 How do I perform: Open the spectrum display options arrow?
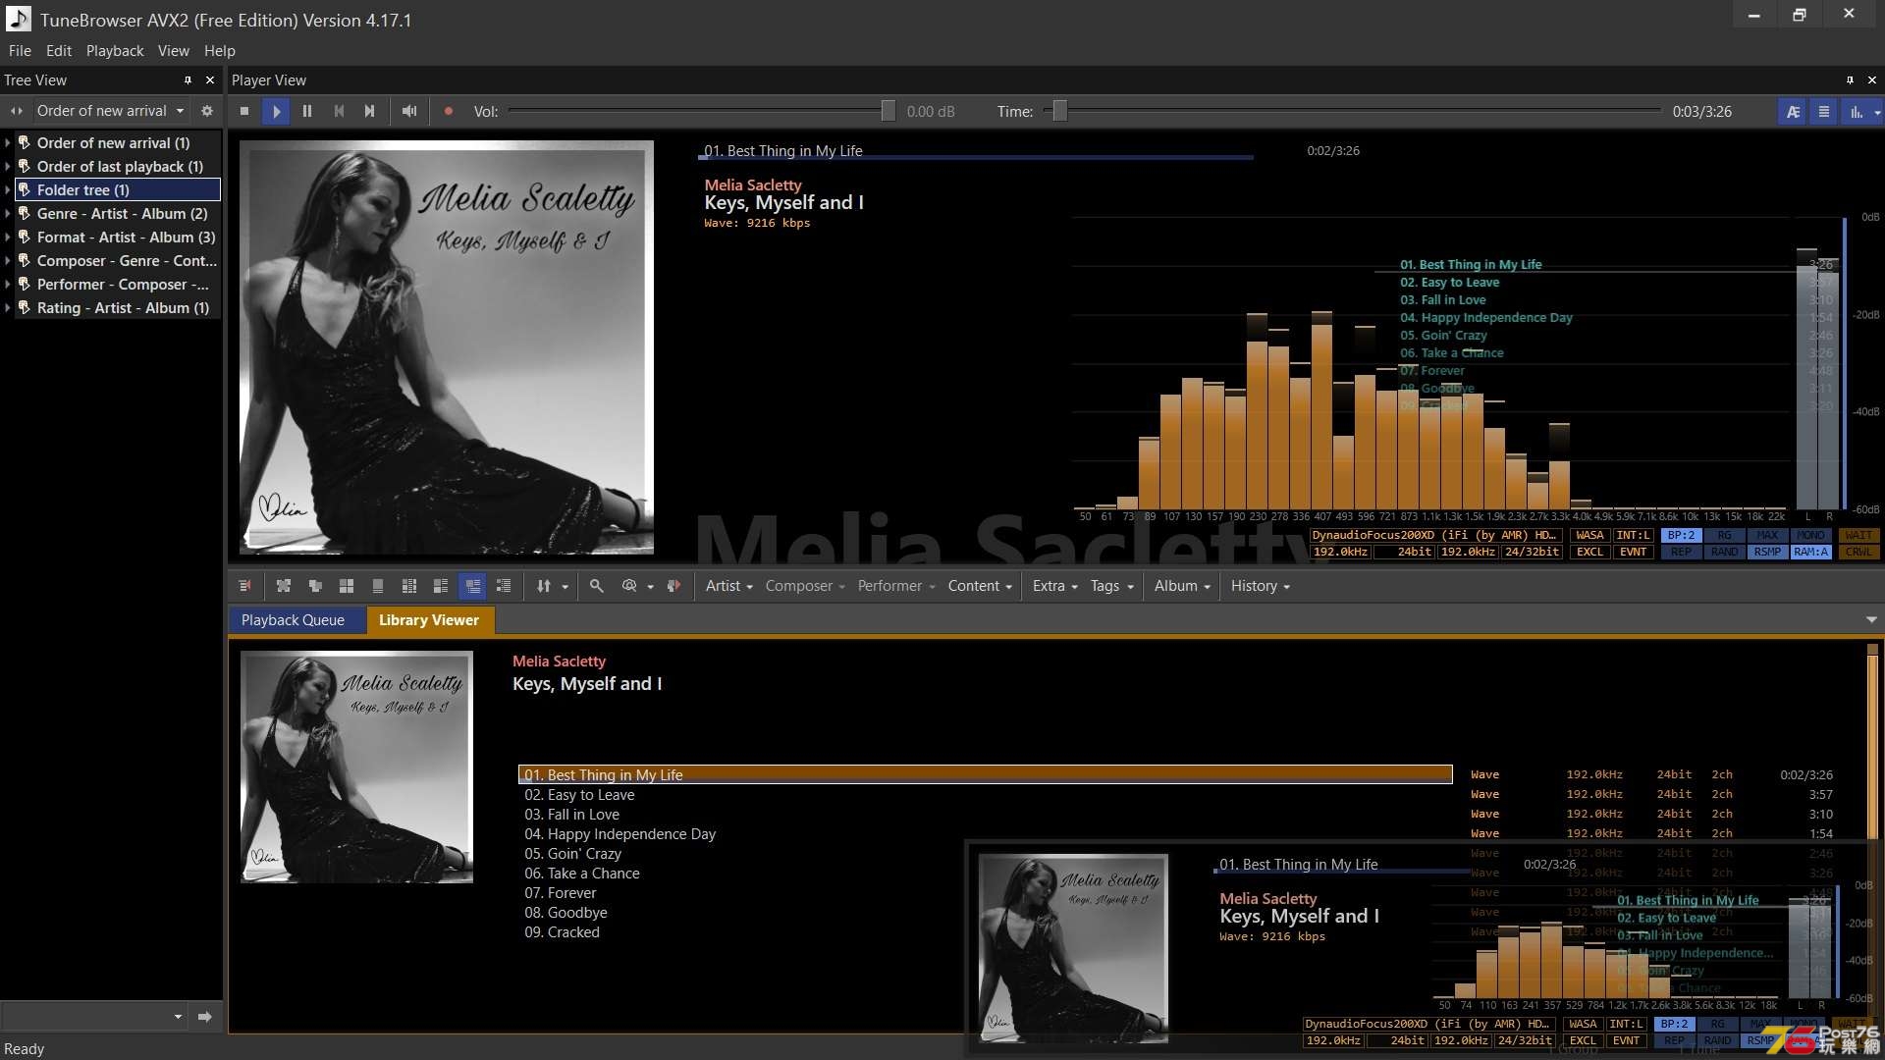[x=1877, y=112]
